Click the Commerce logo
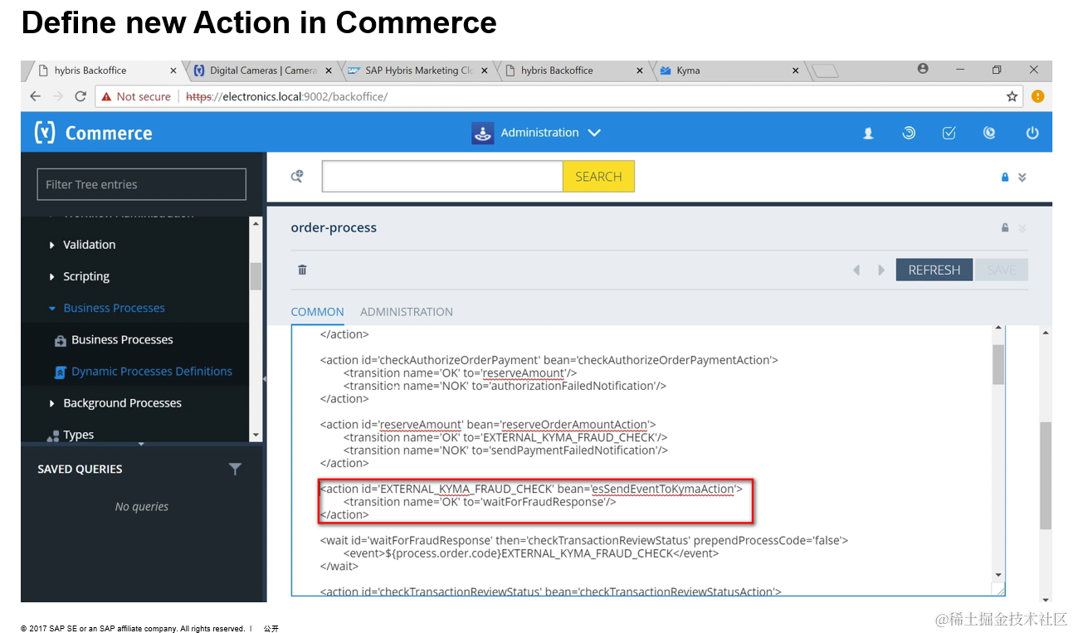Viewport: 1073px width, 633px height. 93,133
